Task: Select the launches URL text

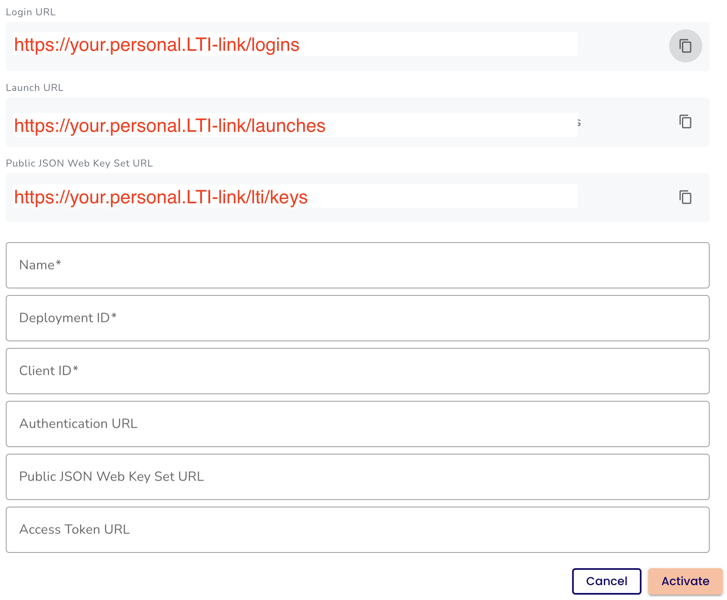Action: pyautogui.click(x=170, y=126)
